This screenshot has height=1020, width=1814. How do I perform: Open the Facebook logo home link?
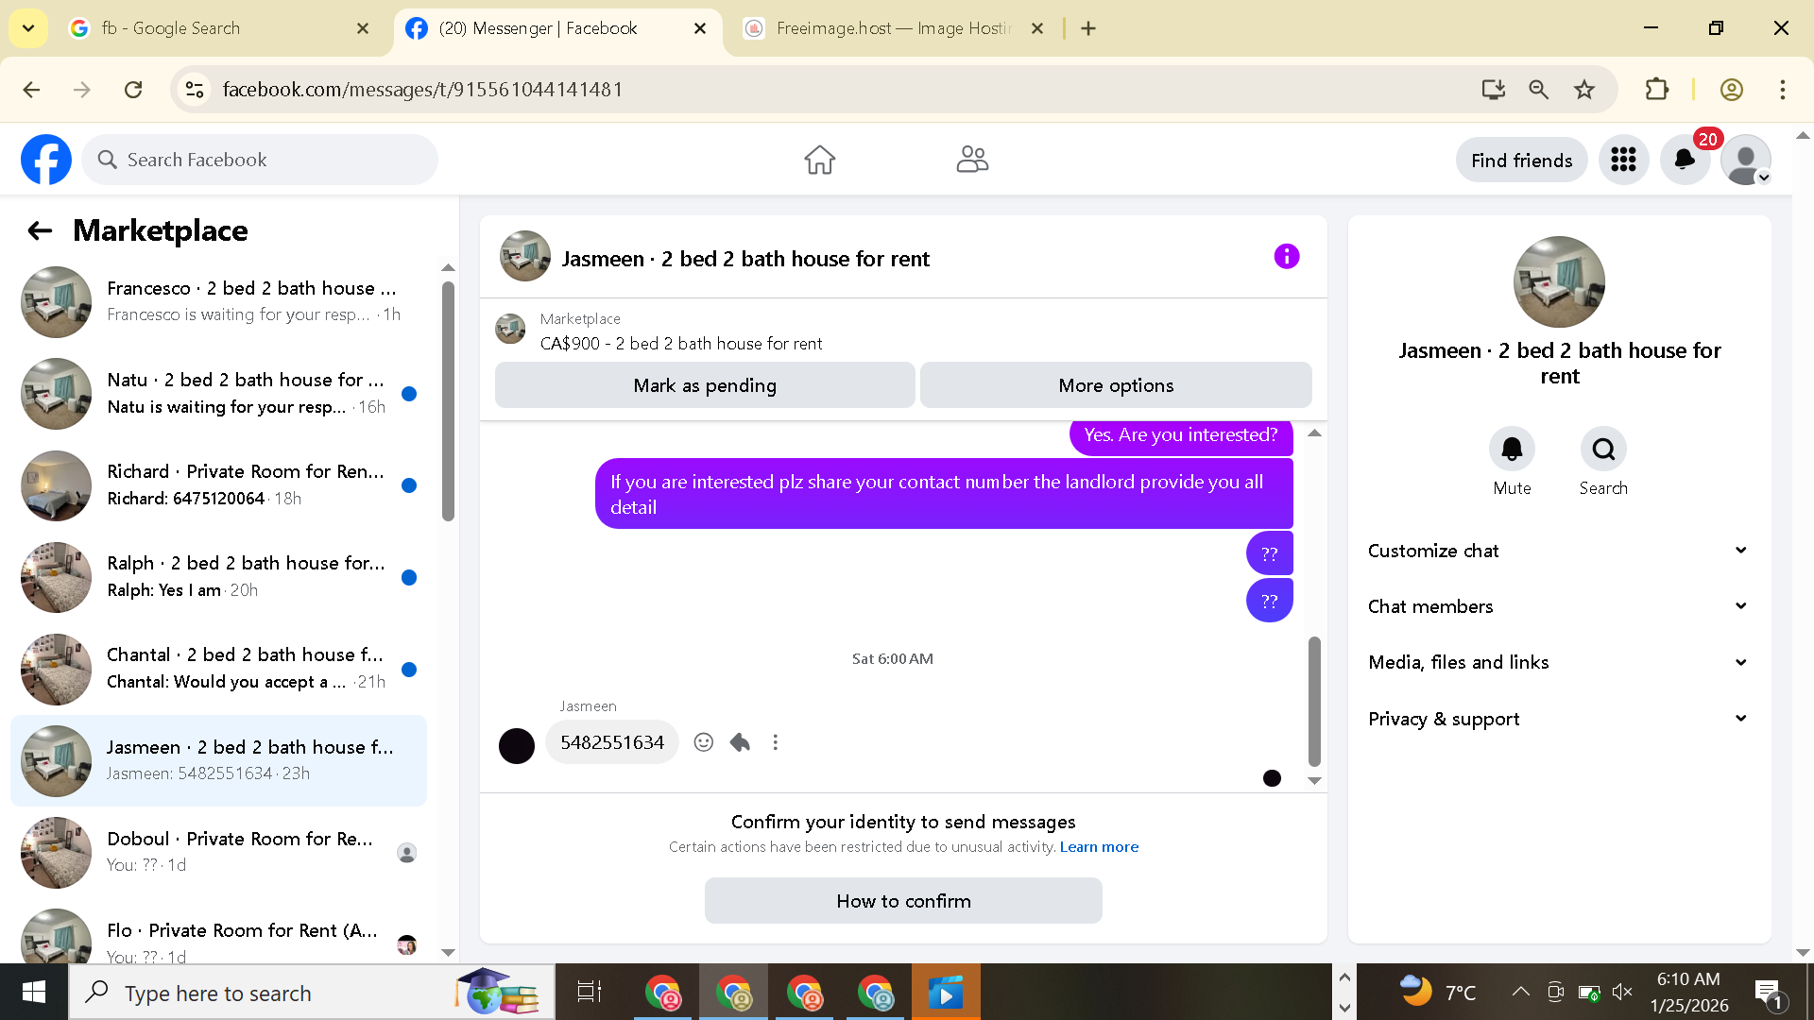click(x=46, y=160)
